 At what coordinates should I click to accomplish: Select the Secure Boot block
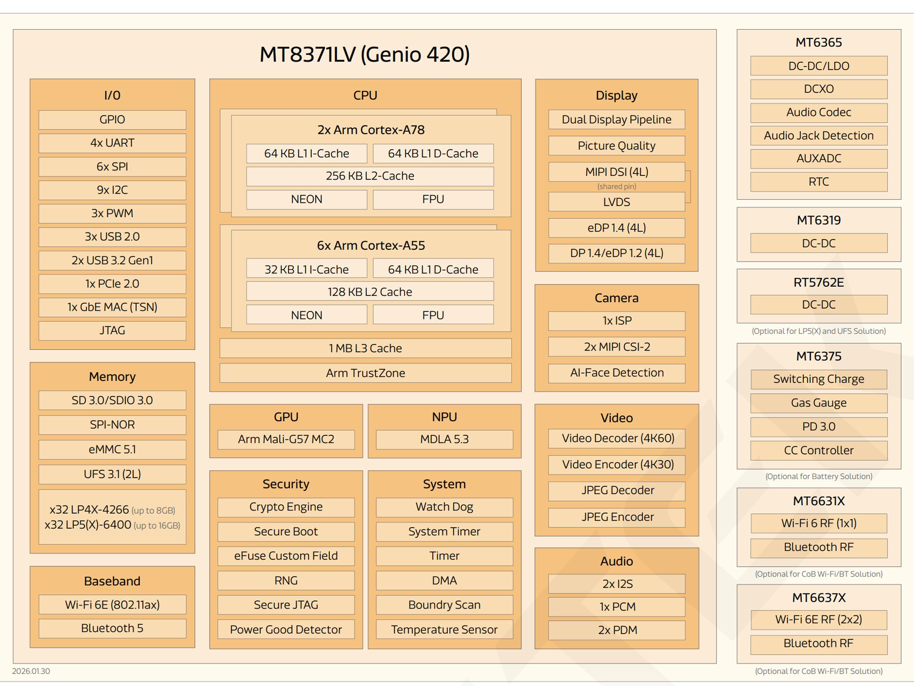coord(285,531)
